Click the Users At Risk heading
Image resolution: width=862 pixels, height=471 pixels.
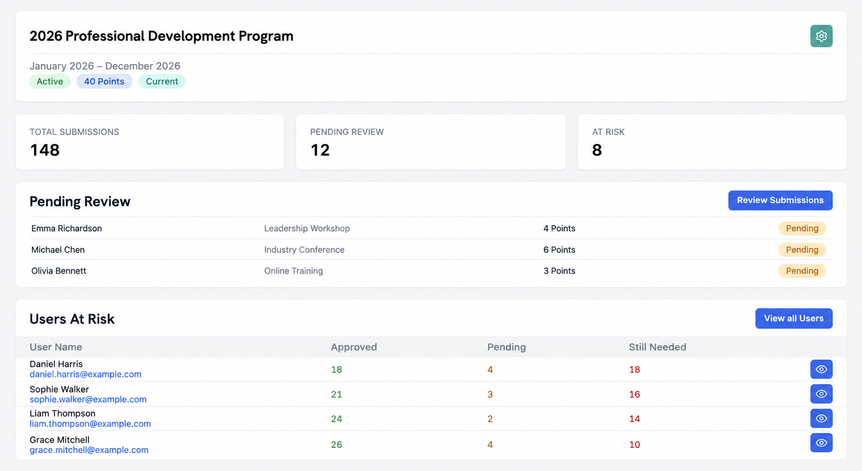click(x=72, y=319)
